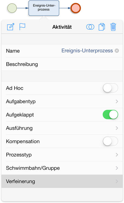Turn off the Aufgeklappt switch
The image size is (124, 203).
pos(110,115)
